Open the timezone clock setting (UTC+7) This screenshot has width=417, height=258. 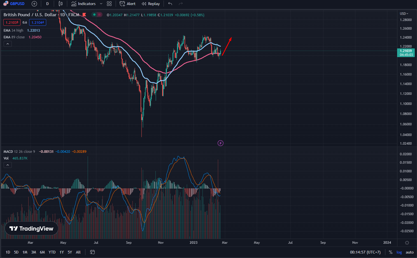coord(365,252)
